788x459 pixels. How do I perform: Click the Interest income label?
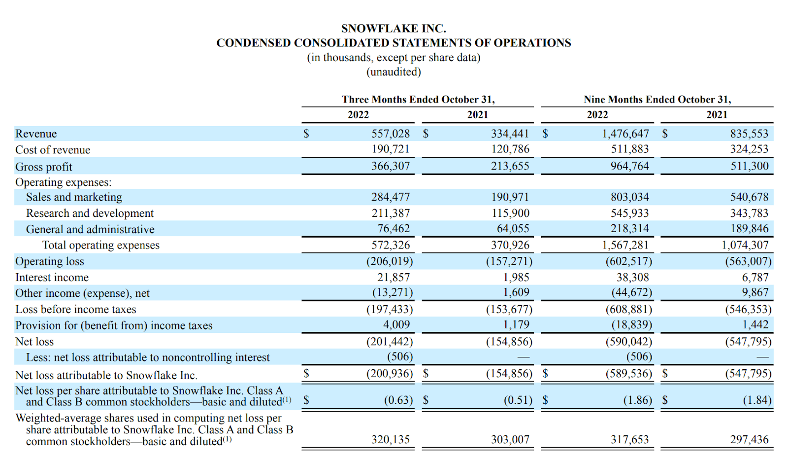52,278
